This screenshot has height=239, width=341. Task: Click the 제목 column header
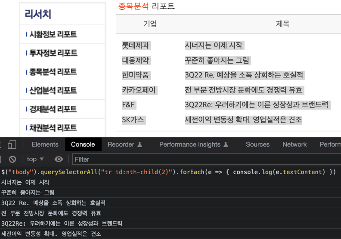click(282, 24)
